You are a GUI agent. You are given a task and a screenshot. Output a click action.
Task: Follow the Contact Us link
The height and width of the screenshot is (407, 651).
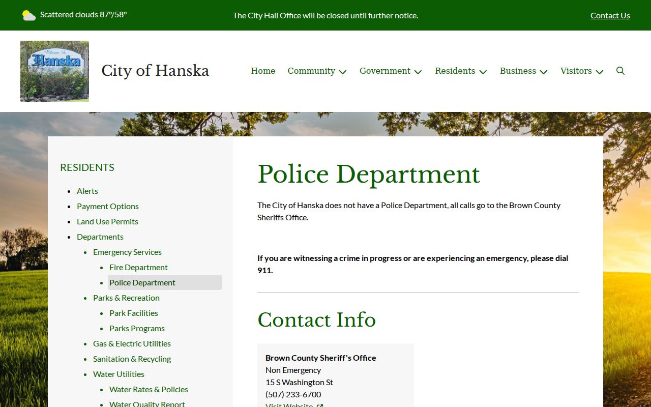610,15
